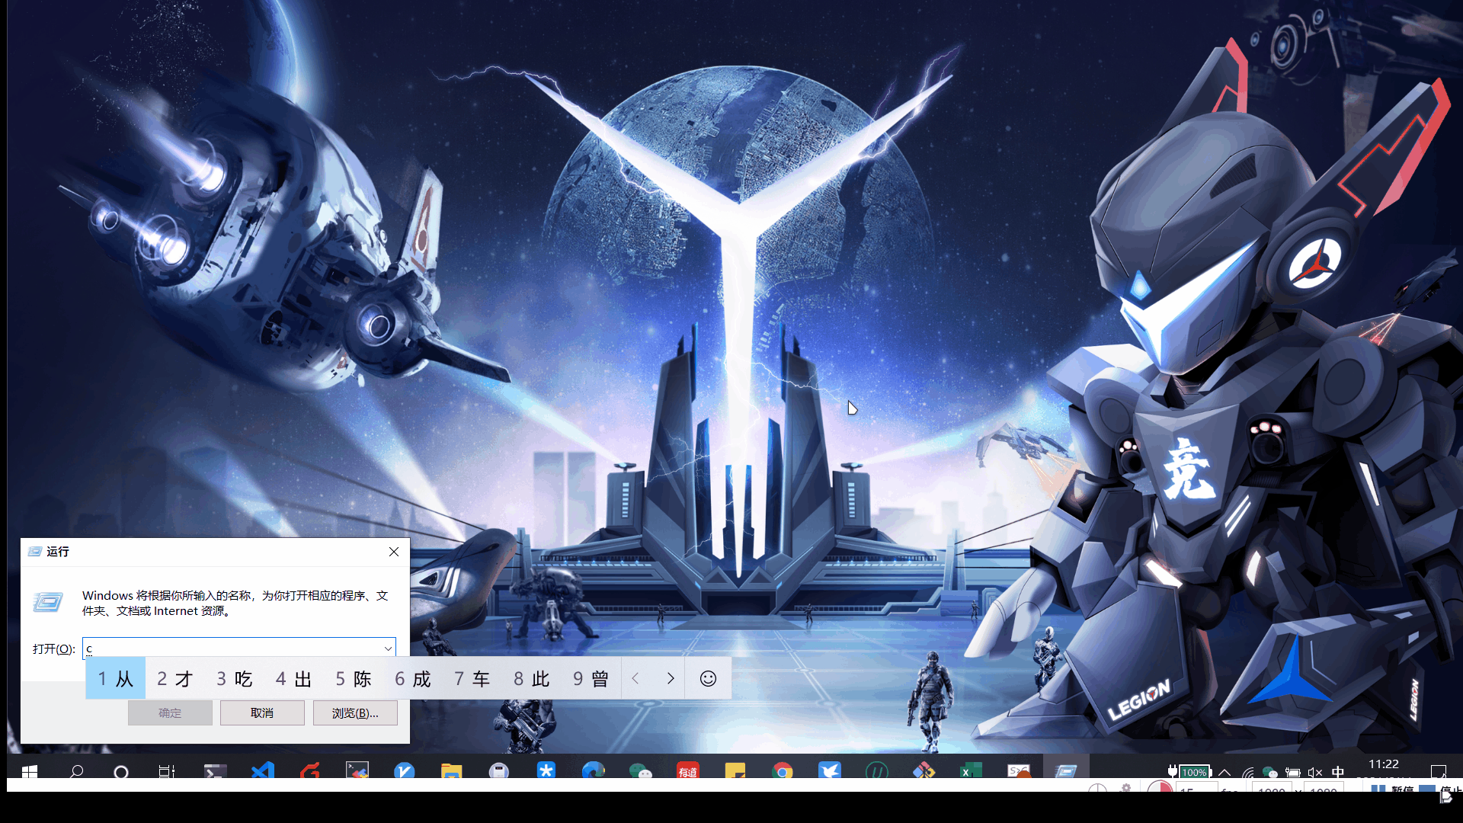Open Youdao dictionary red taskbar icon

pyautogui.click(x=687, y=770)
